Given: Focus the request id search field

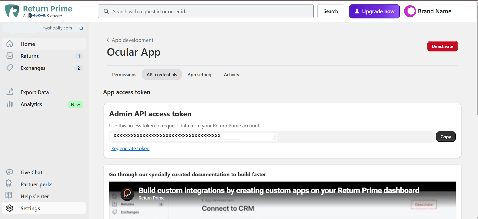Looking at the screenshot, I should 206,11.
